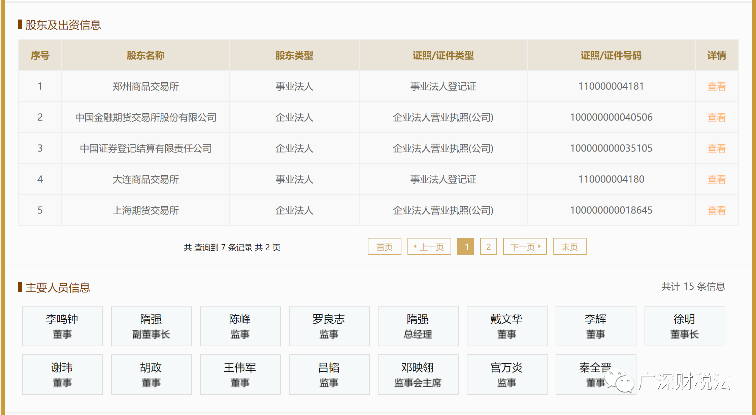View details for 大连商品交易所
The height and width of the screenshot is (415, 756).
tap(716, 180)
